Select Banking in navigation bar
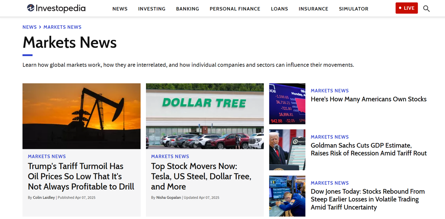445x219 pixels. pyautogui.click(x=187, y=9)
